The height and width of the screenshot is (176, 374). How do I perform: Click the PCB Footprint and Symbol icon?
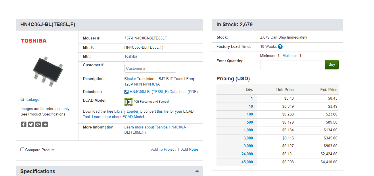coord(128,102)
